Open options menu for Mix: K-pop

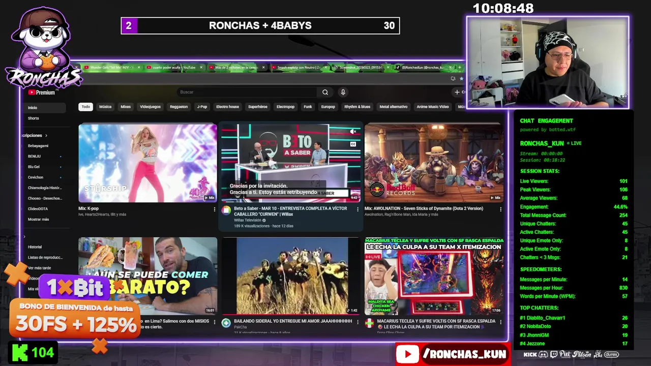tap(214, 209)
